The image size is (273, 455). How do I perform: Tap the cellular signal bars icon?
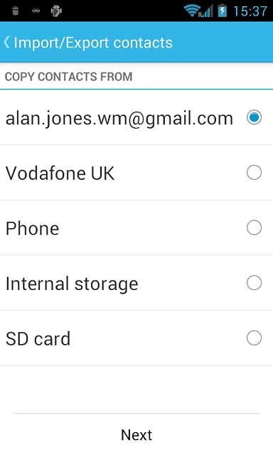tap(207, 11)
